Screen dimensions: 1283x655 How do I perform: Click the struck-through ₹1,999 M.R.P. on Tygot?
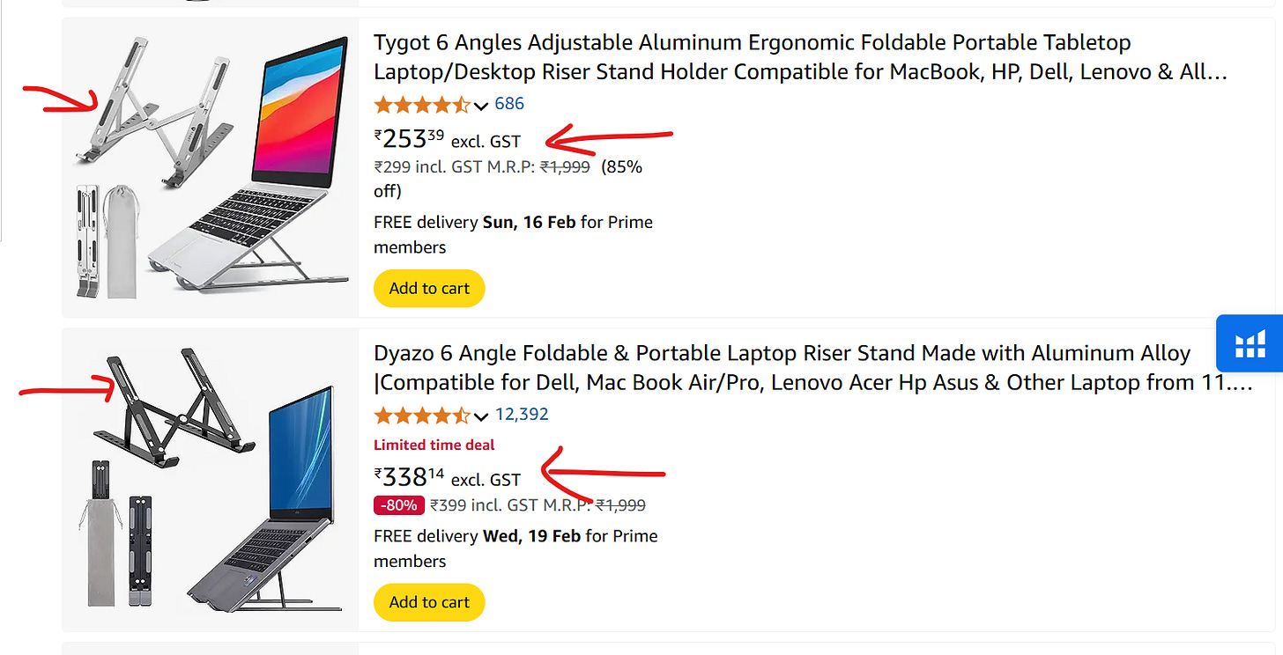click(565, 166)
